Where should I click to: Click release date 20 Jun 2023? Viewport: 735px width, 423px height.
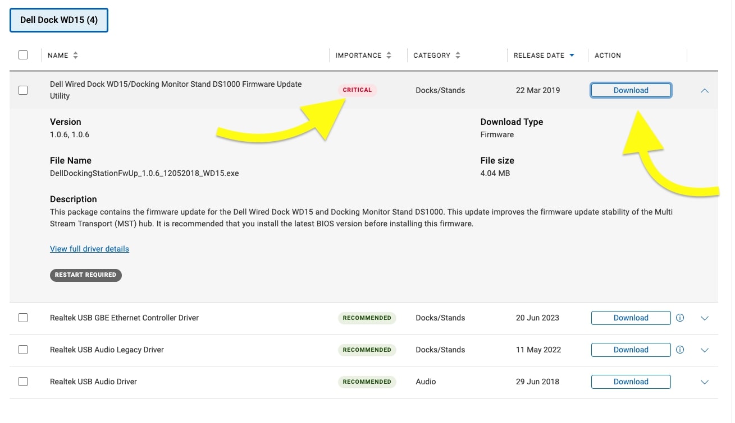click(x=537, y=318)
